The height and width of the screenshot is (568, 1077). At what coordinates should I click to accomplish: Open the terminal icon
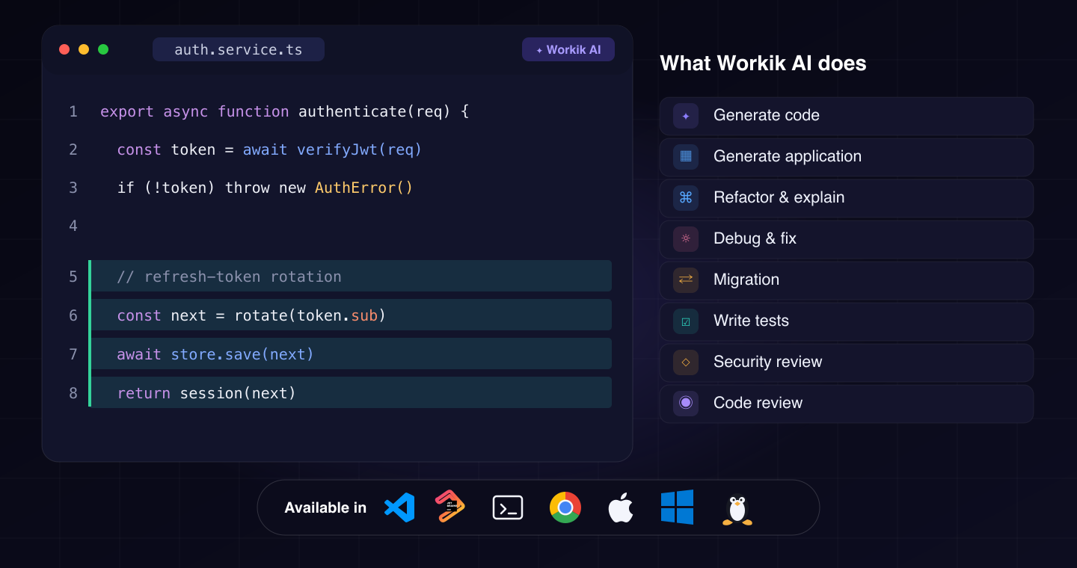508,507
